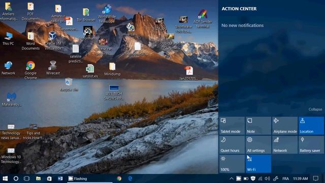Select Windows 10 Technology file
This screenshot has width=325, height=183.
11,156
